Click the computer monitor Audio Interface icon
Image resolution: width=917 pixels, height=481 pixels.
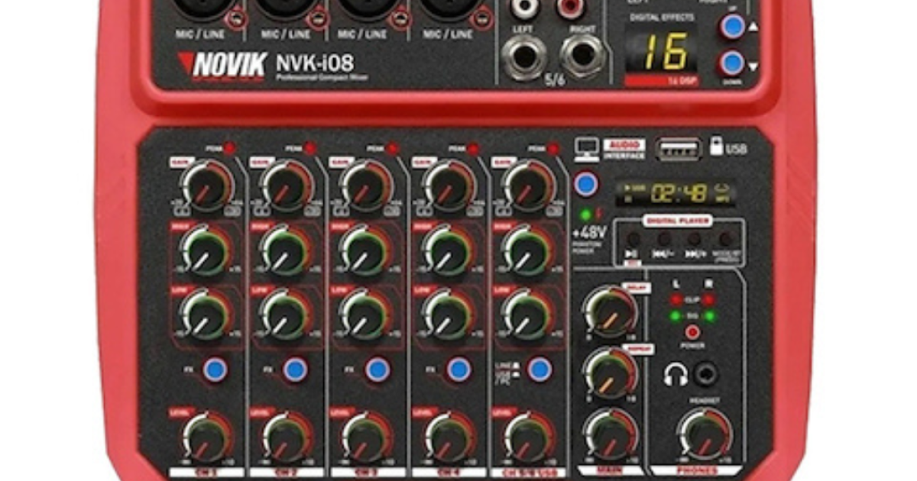tap(585, 149)
